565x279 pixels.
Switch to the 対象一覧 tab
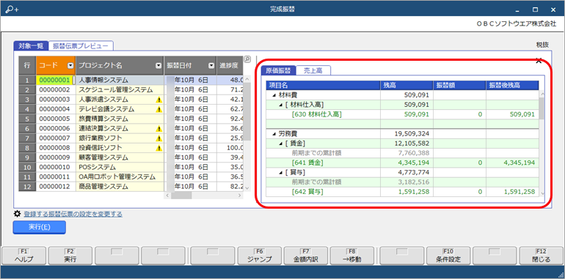[x=31, y=45]
